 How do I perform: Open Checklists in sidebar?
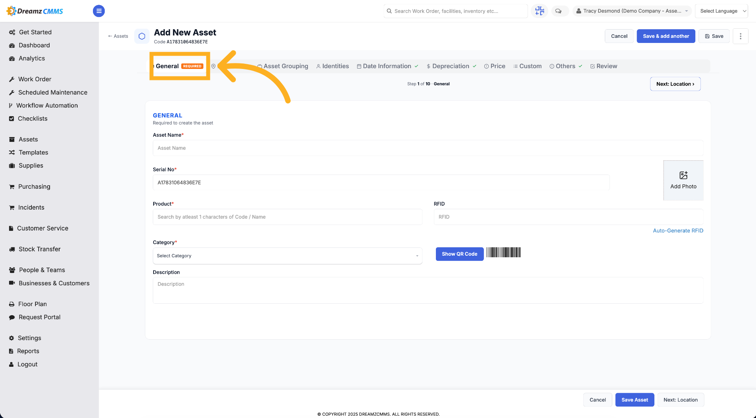point(32,119)
